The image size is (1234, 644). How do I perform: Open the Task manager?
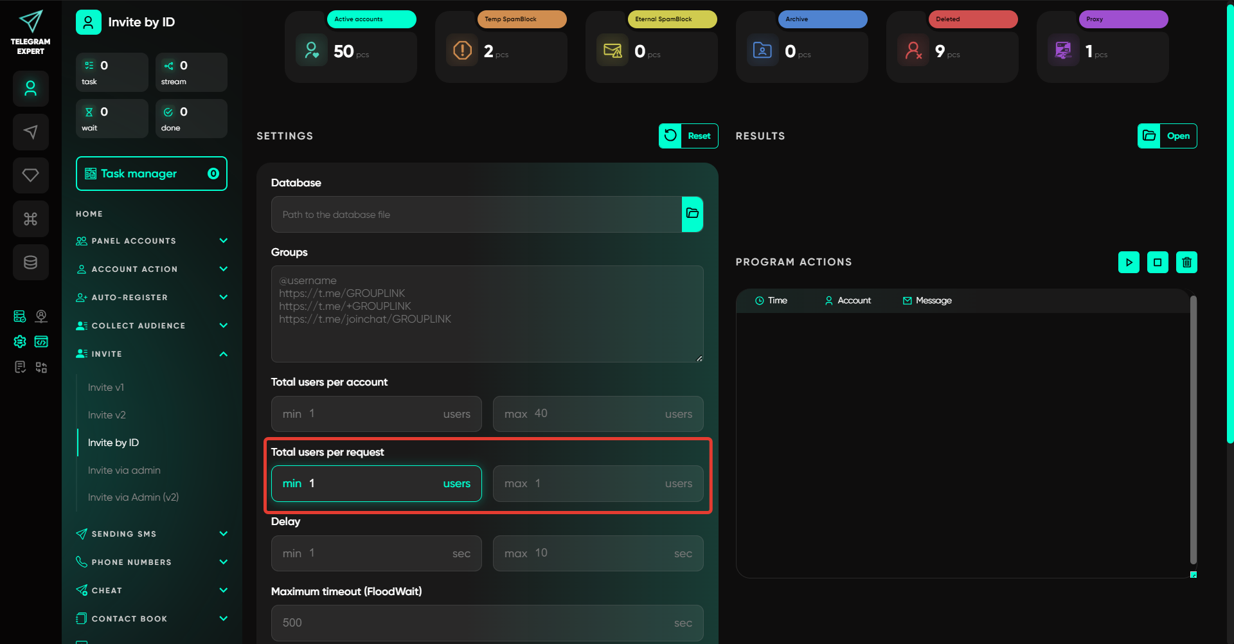point(152,174)
